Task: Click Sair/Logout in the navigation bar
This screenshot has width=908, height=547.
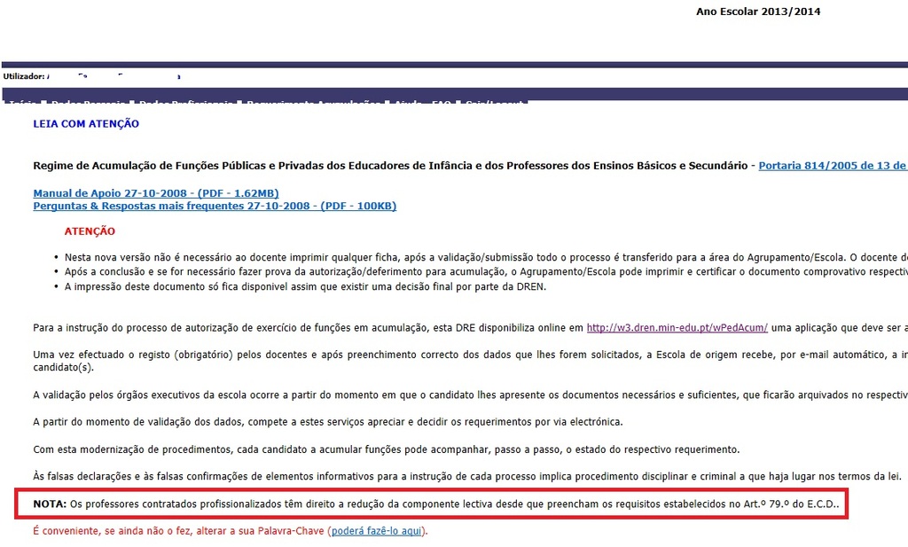Action: pyautogui.click(x=495, y=104)
